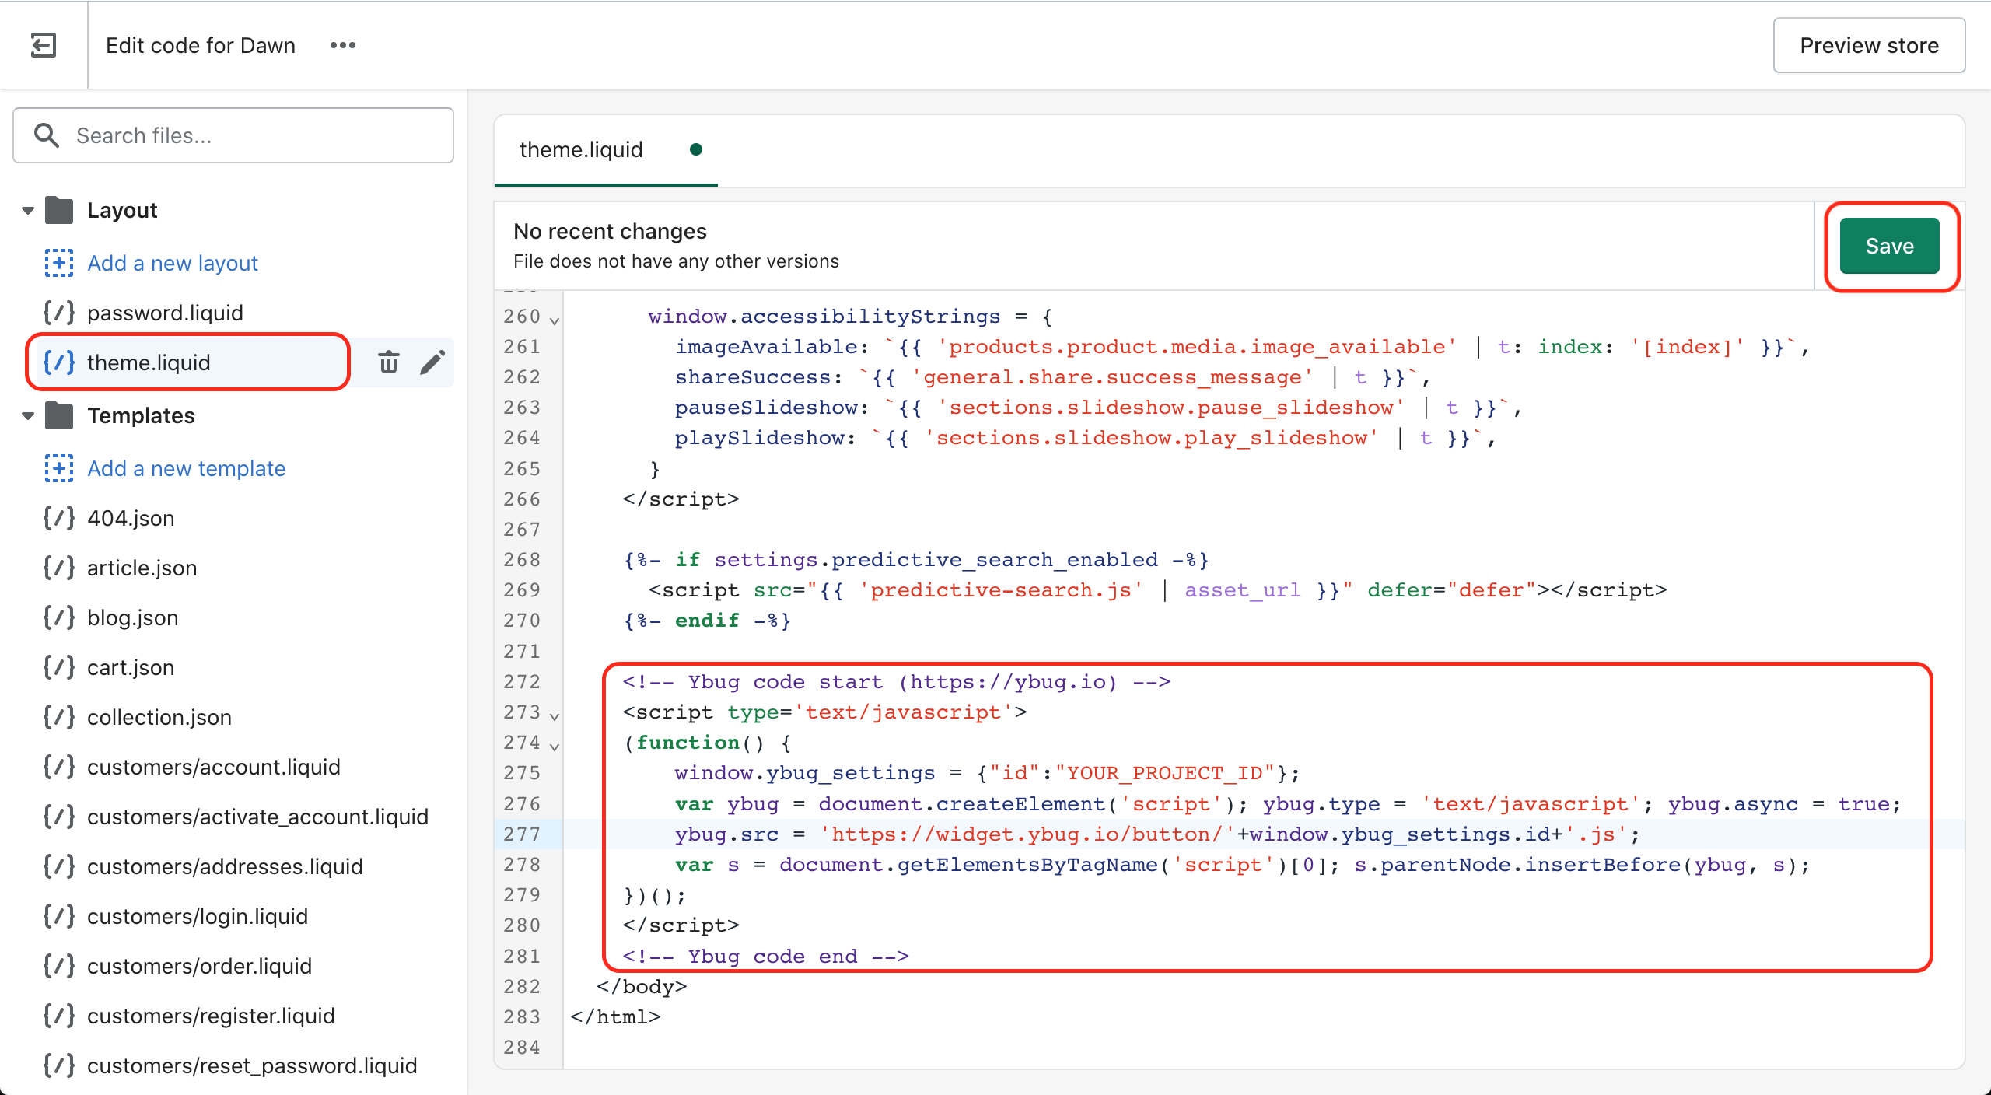Focus the Search files input field
Screen dimensions: 1991x1095
pos(233,135)
